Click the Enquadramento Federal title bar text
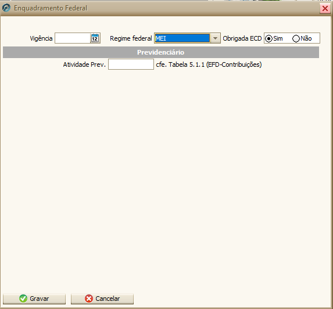 (x=51, y=8)
